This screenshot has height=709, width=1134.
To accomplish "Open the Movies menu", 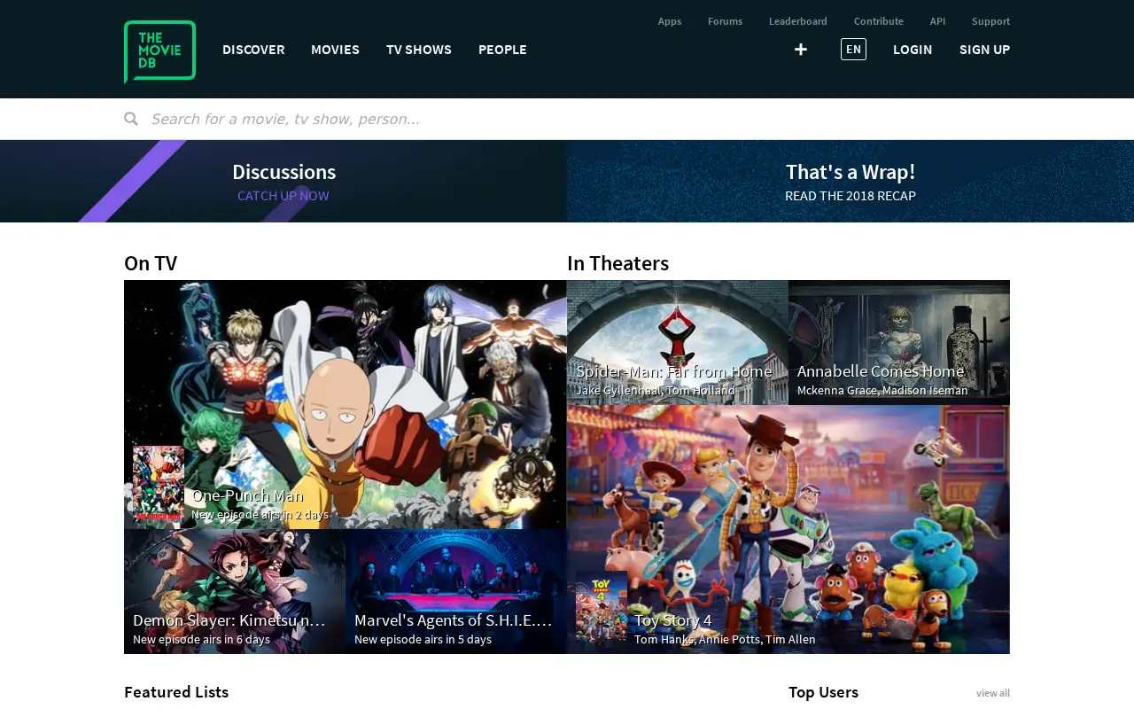I will point(335,50).
